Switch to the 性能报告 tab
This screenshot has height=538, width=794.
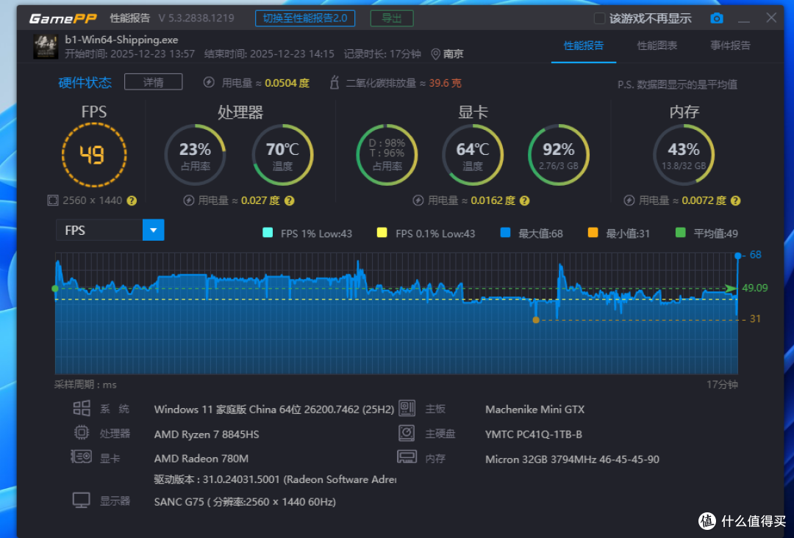click(583, 46)
